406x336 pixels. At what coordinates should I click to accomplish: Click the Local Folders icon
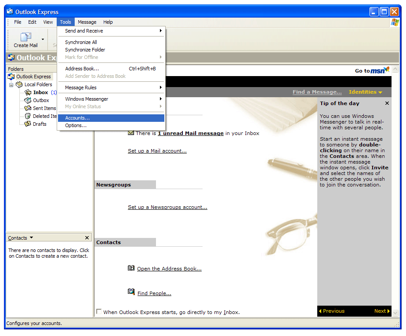[19, 84]
